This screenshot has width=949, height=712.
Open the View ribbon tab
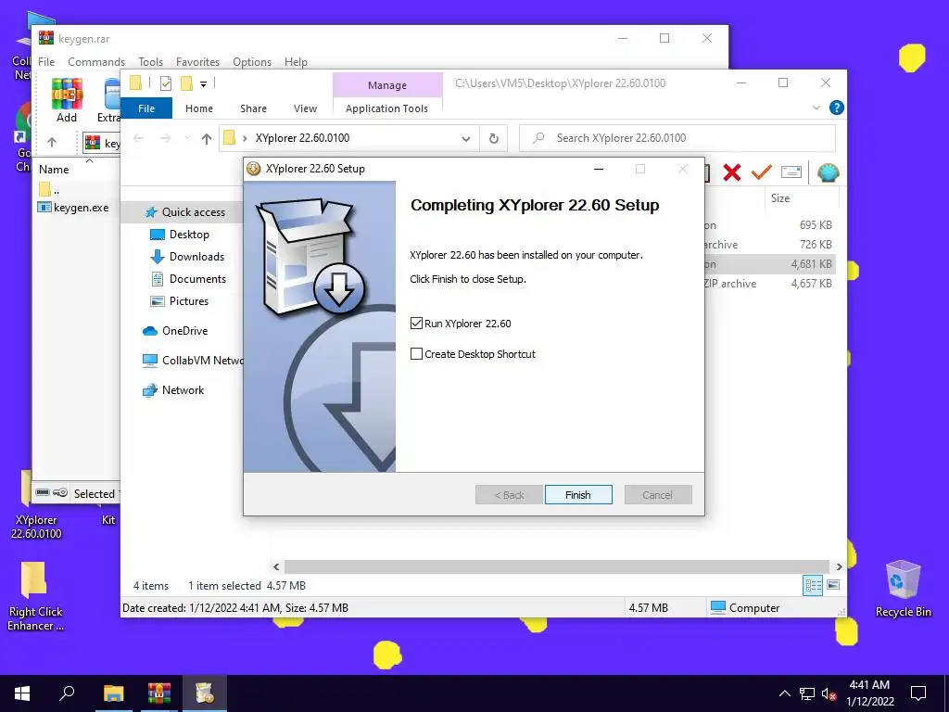pos(305,108)
